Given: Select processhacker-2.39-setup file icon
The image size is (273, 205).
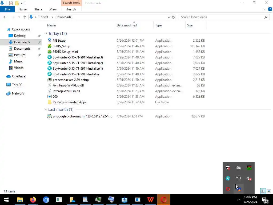Looking at the screenshot, I should (50, 80).
